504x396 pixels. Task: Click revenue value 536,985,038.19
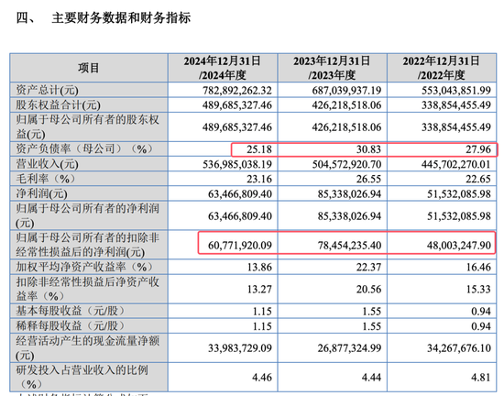[237, 164]
